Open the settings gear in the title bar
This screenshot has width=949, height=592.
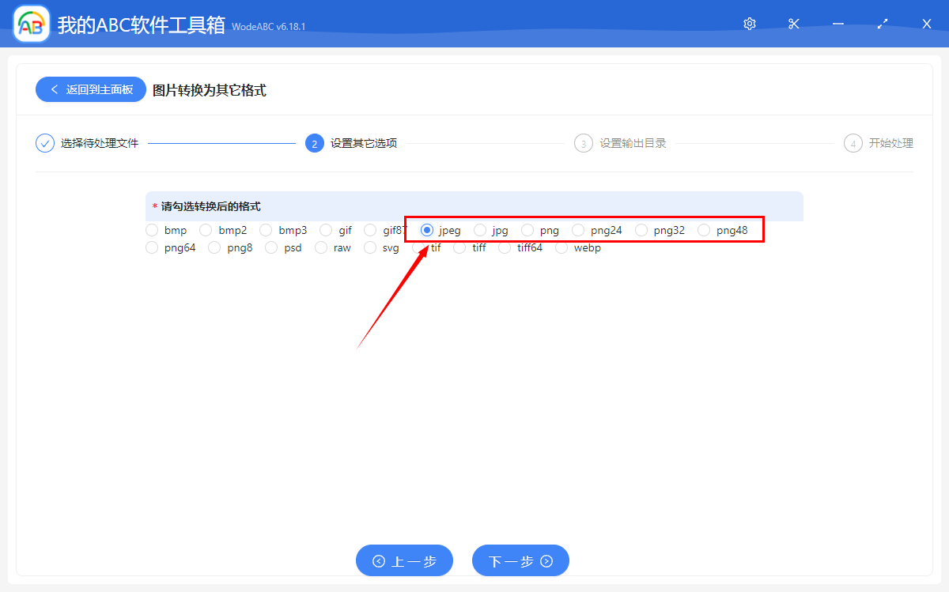749,24
